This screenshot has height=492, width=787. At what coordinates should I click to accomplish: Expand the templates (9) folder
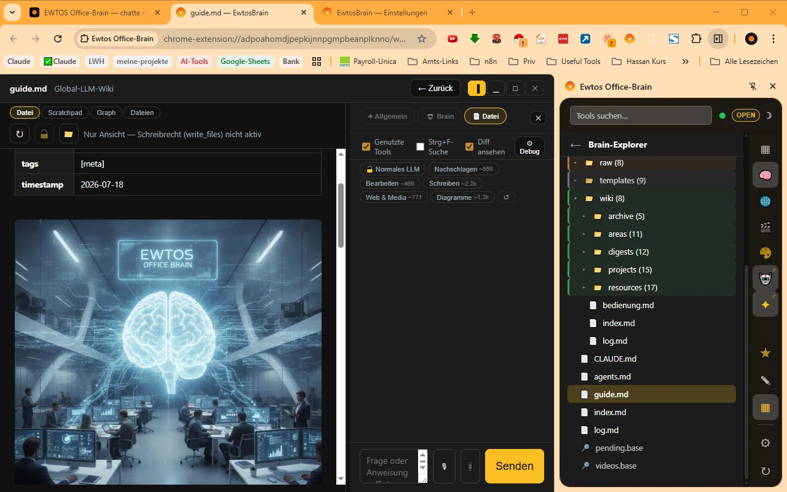pos(652,180)
